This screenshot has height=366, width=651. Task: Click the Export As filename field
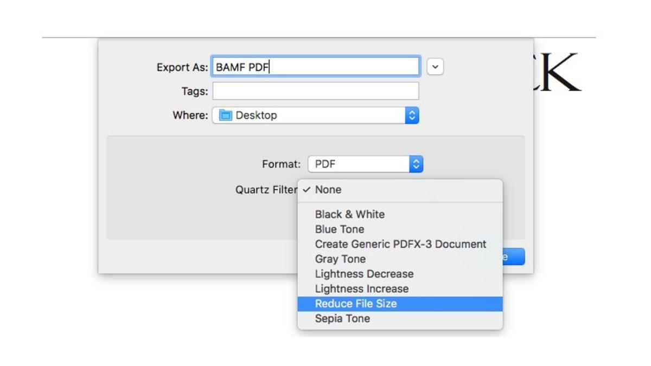click(315, 67)
